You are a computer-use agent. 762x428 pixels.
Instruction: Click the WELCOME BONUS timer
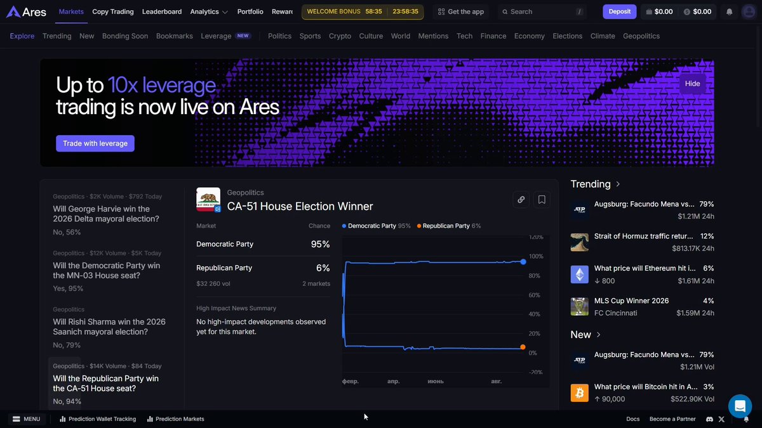[363, 11]
